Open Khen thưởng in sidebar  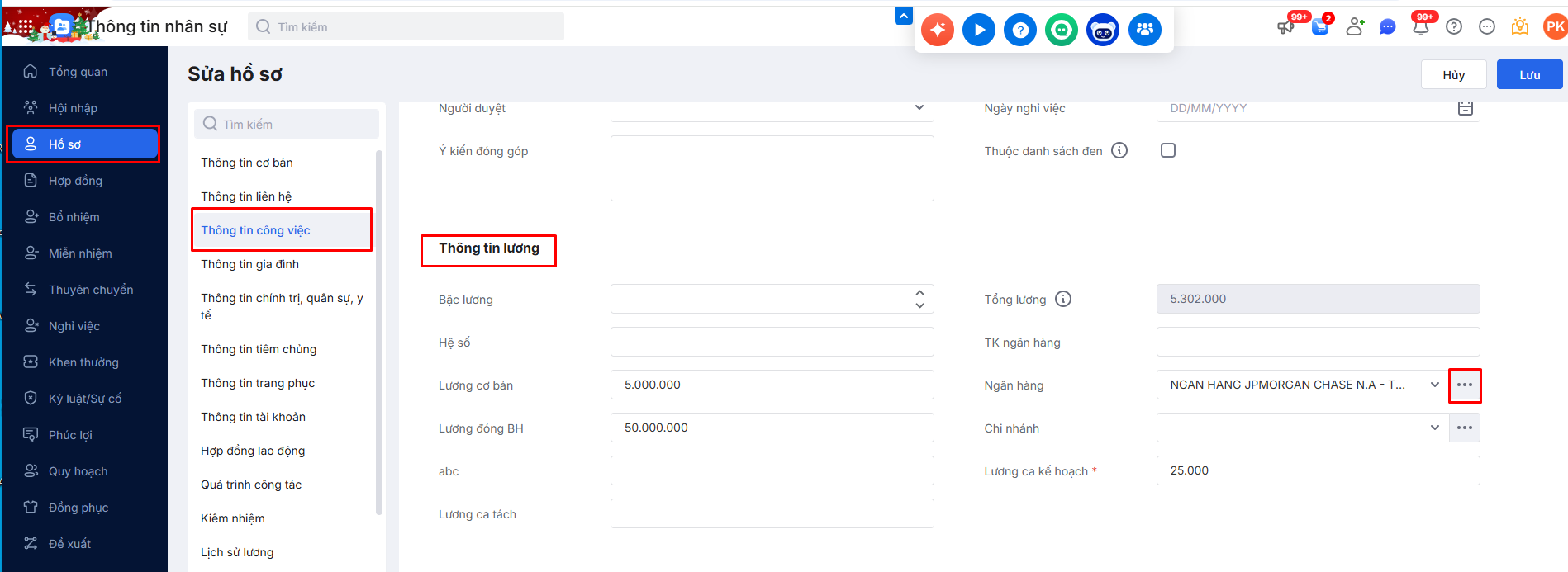click(87, 362)
